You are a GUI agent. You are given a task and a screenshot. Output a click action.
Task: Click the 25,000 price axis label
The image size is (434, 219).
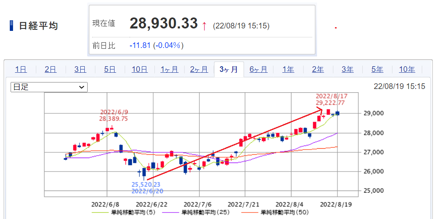point(374,191)
